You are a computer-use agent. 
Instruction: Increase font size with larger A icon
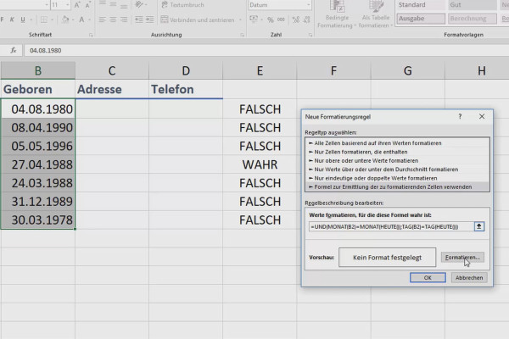77,5
